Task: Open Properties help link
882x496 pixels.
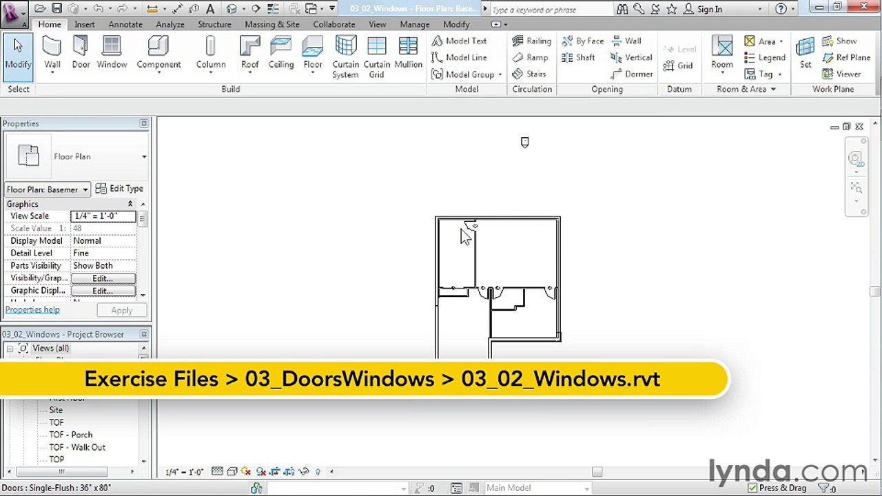Action: pos(32,310)
